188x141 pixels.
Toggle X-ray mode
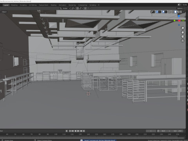[169, 12]
